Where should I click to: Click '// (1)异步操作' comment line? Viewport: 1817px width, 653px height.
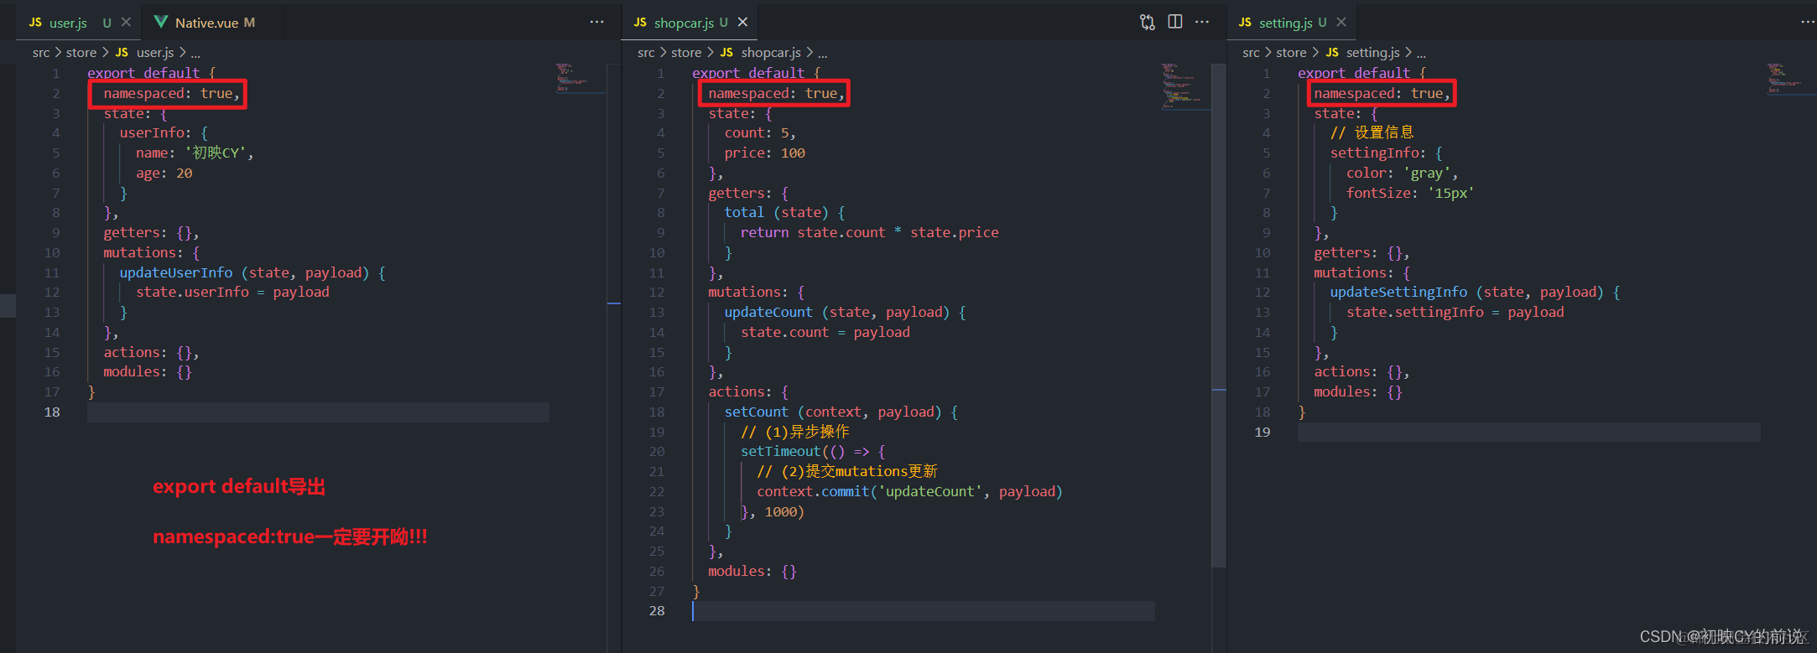[795, 433]
